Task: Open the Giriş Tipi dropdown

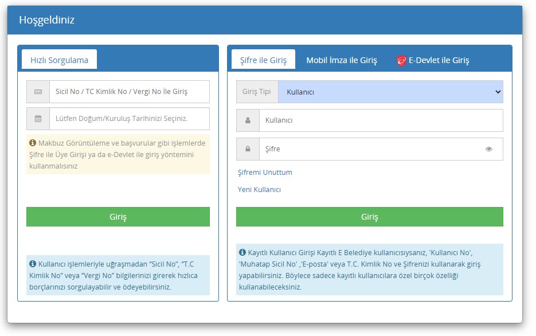Action: (390, 92)
